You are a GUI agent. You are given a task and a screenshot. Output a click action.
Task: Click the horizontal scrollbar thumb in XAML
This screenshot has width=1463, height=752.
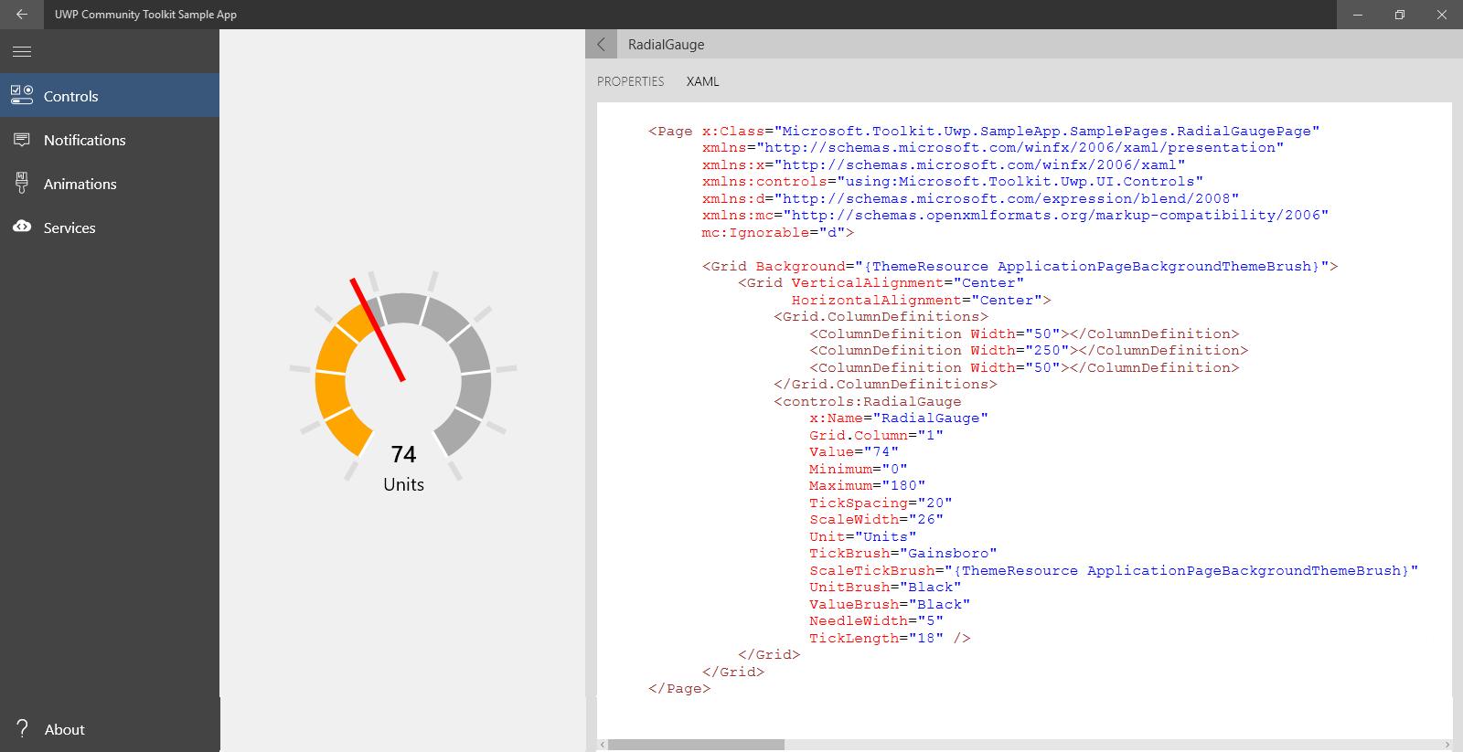pyautogui.click(x=696, y=745)
